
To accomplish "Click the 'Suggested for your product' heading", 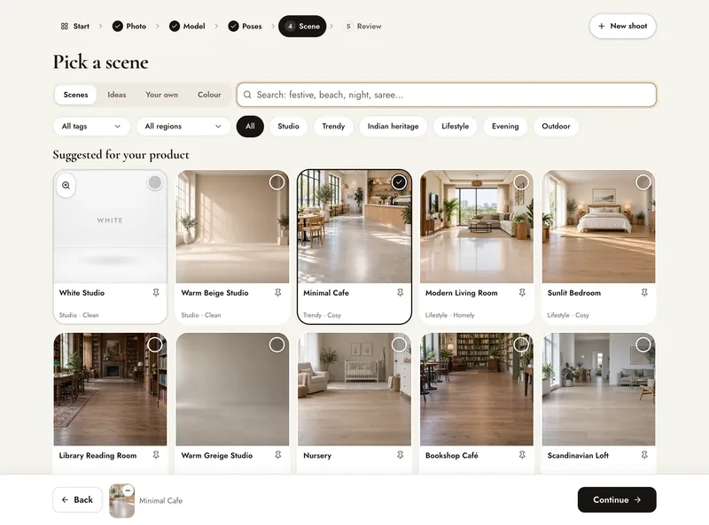I will click(121, 155).
